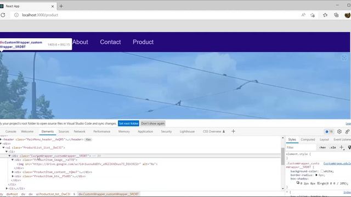Close the React App tab
This screenshot has height=197, width=351.
(53, 6)
